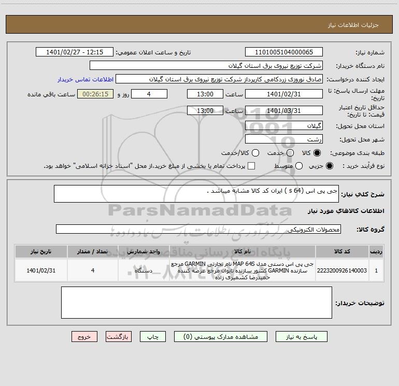
Task: Click the واحد شمارش column header
Action: [144, 251]
